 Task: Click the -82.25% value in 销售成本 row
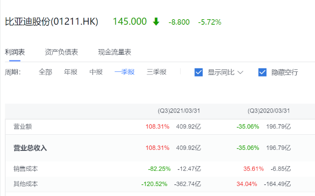pos(160,169)
